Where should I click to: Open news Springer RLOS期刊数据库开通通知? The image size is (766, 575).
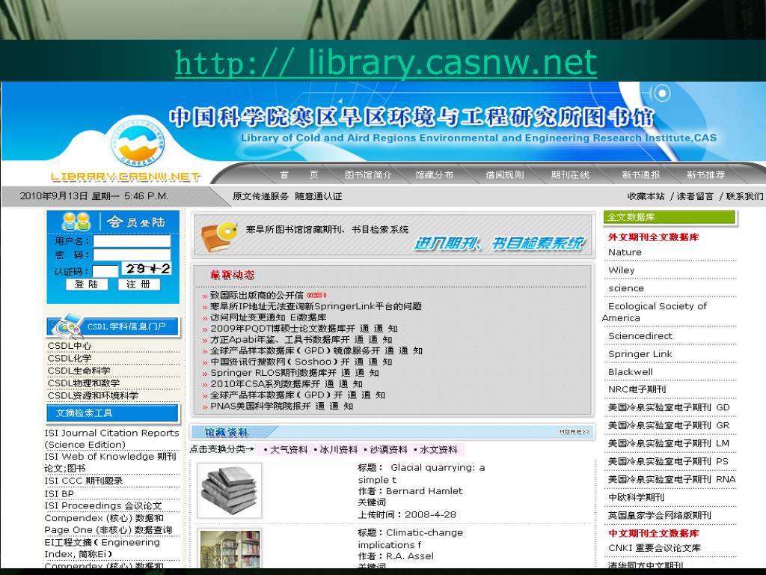[295, 373]
